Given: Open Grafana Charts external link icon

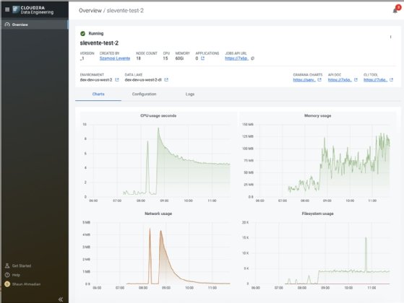Looking at the screenshot, I should 319,80.
